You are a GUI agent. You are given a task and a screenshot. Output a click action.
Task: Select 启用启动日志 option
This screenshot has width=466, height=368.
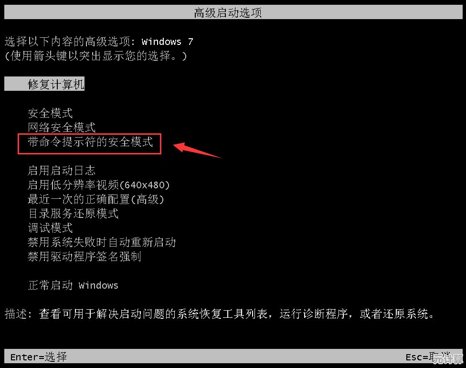pyautogui.click(x=62, y=171)
